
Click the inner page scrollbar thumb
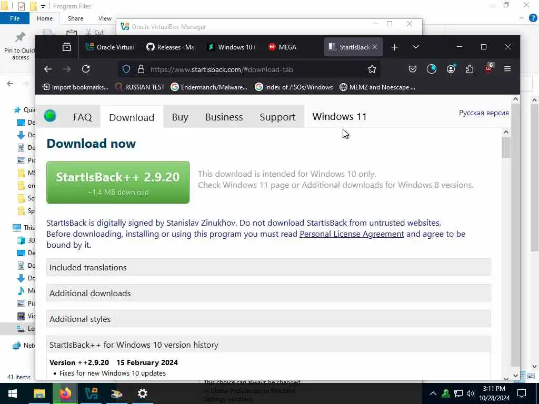click(x=506, y=148)
